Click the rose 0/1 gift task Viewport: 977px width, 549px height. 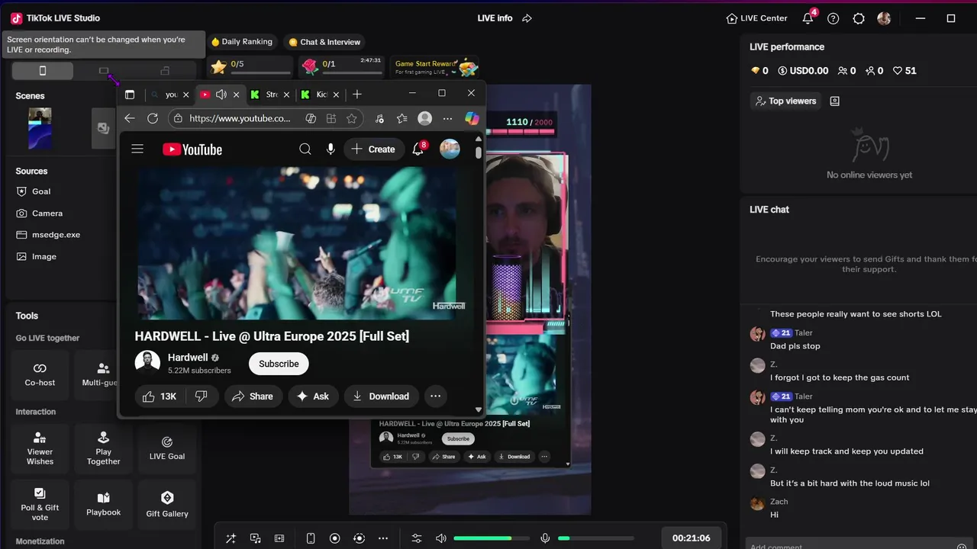[341, 66]
